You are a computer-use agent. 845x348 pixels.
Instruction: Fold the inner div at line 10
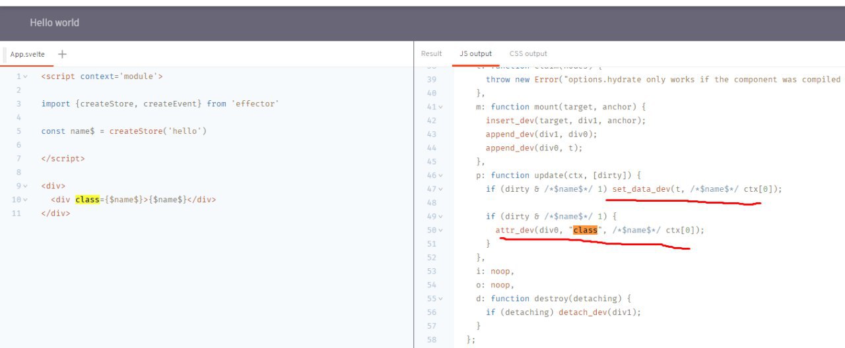click(x=26, y=200)
